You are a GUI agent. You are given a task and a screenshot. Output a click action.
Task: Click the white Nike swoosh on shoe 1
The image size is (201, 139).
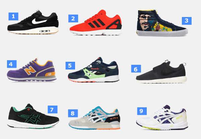point(39,21)
